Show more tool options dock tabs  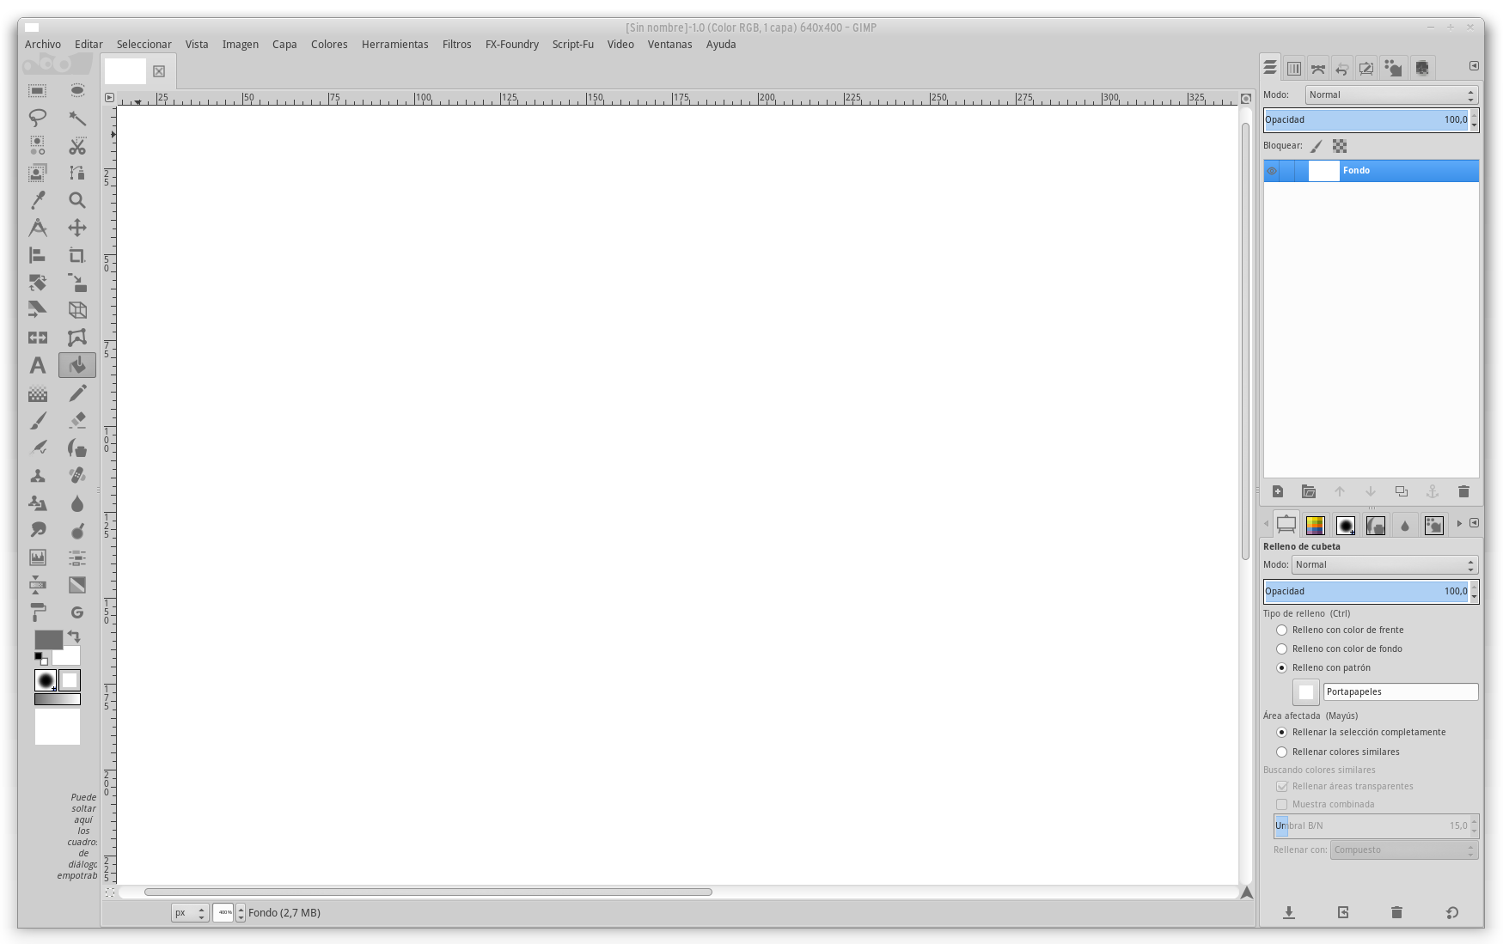click(1459, 524)
